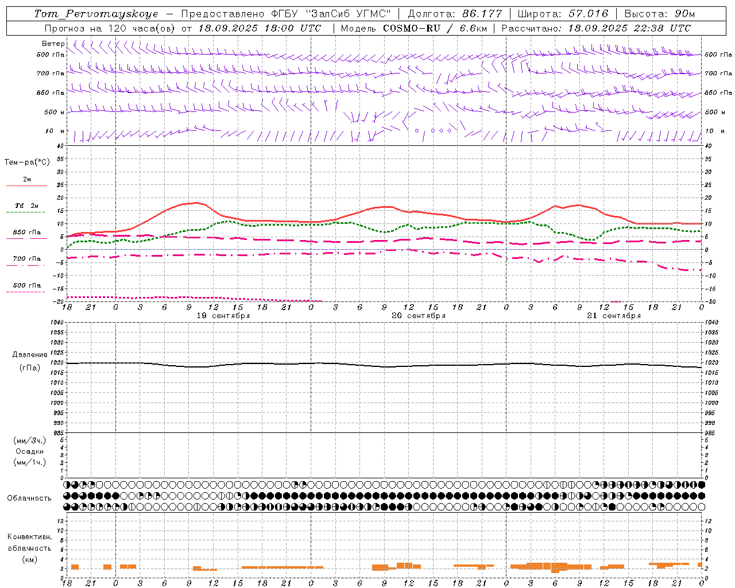Click the Ветер wind panel label
The height and width of the screenshot is (588, 735).
tap(53, 44)
